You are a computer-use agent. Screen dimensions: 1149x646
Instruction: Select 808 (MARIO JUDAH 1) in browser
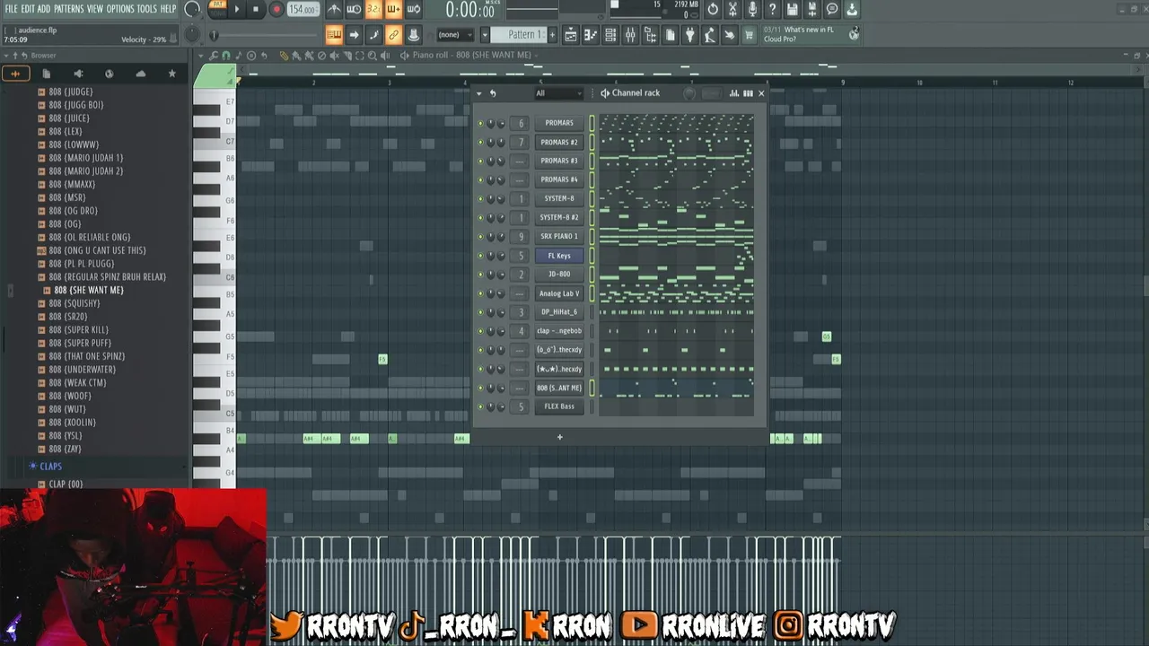[86, 158]
